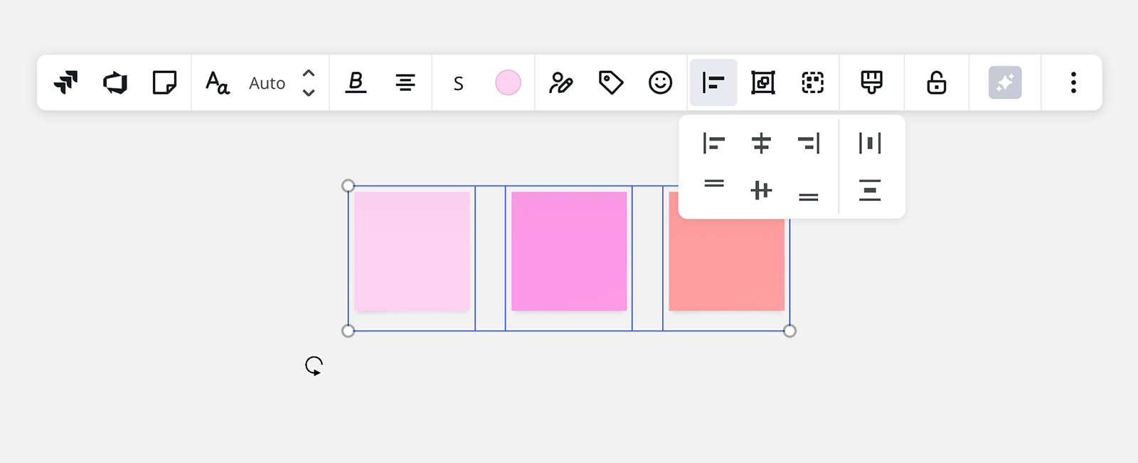
Task: Open the sticky size S dropdown
Action: coord(458,83)
